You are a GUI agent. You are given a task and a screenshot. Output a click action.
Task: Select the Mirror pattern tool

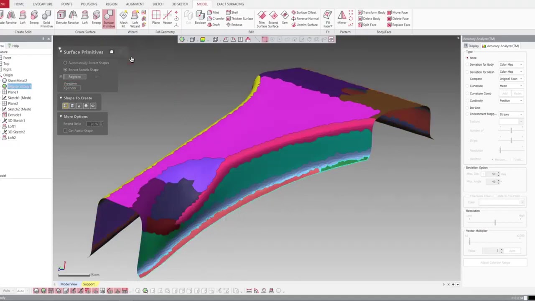[342, 18]
